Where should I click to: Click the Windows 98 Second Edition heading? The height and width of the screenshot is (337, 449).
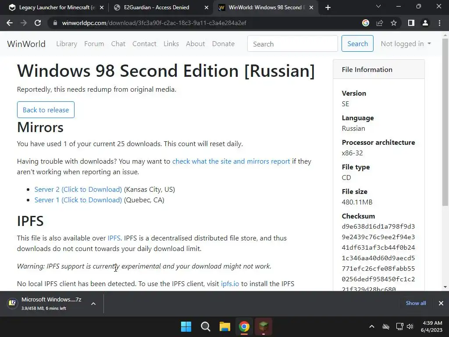(x=166, y=71)
